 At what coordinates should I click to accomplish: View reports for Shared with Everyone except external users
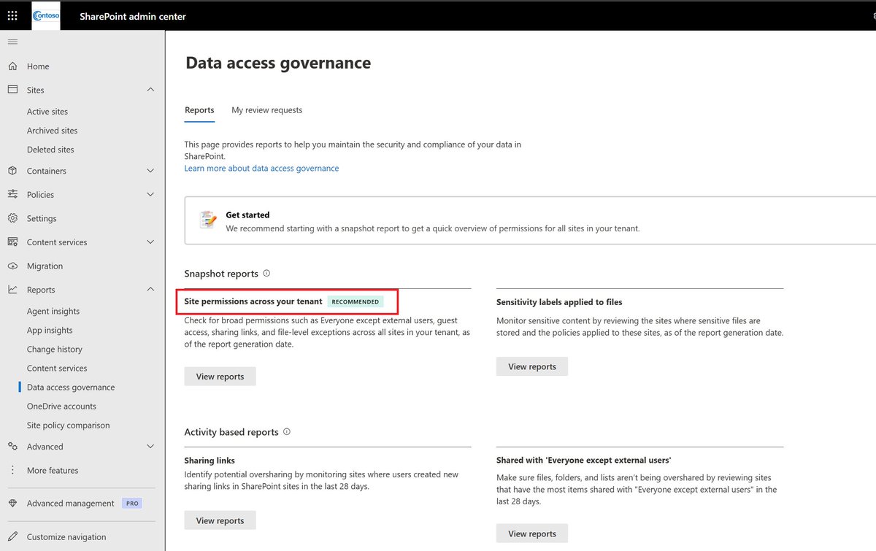point(532,533)
